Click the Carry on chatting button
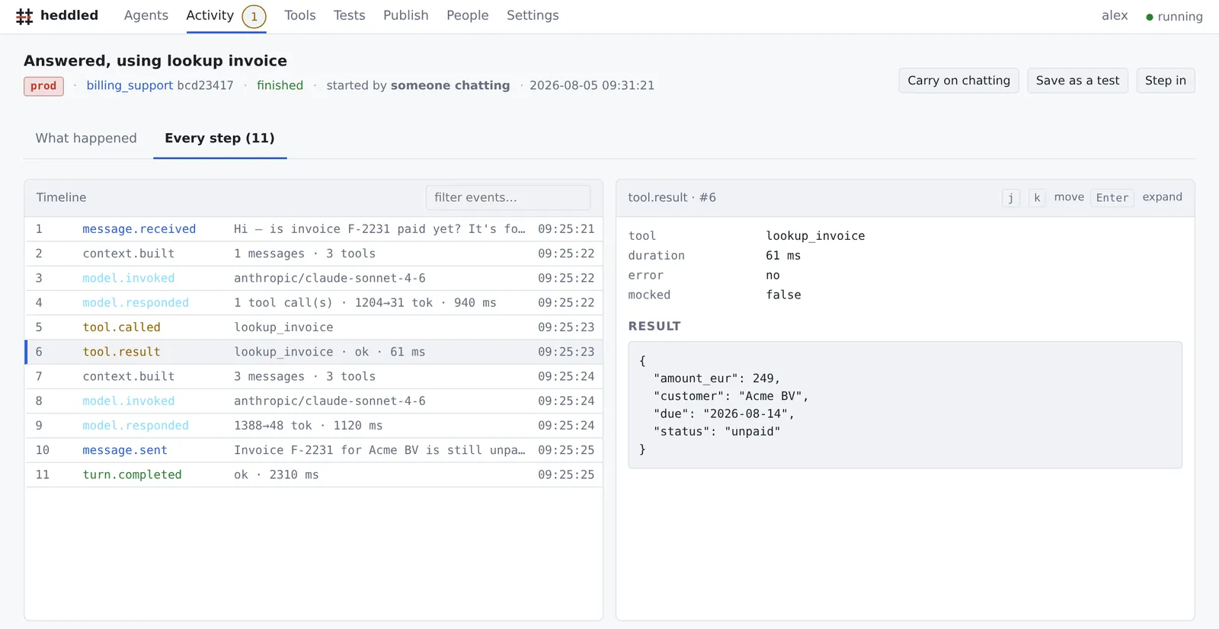The height and width of the screenshot is (629, 1219). (x=958, y=81)
